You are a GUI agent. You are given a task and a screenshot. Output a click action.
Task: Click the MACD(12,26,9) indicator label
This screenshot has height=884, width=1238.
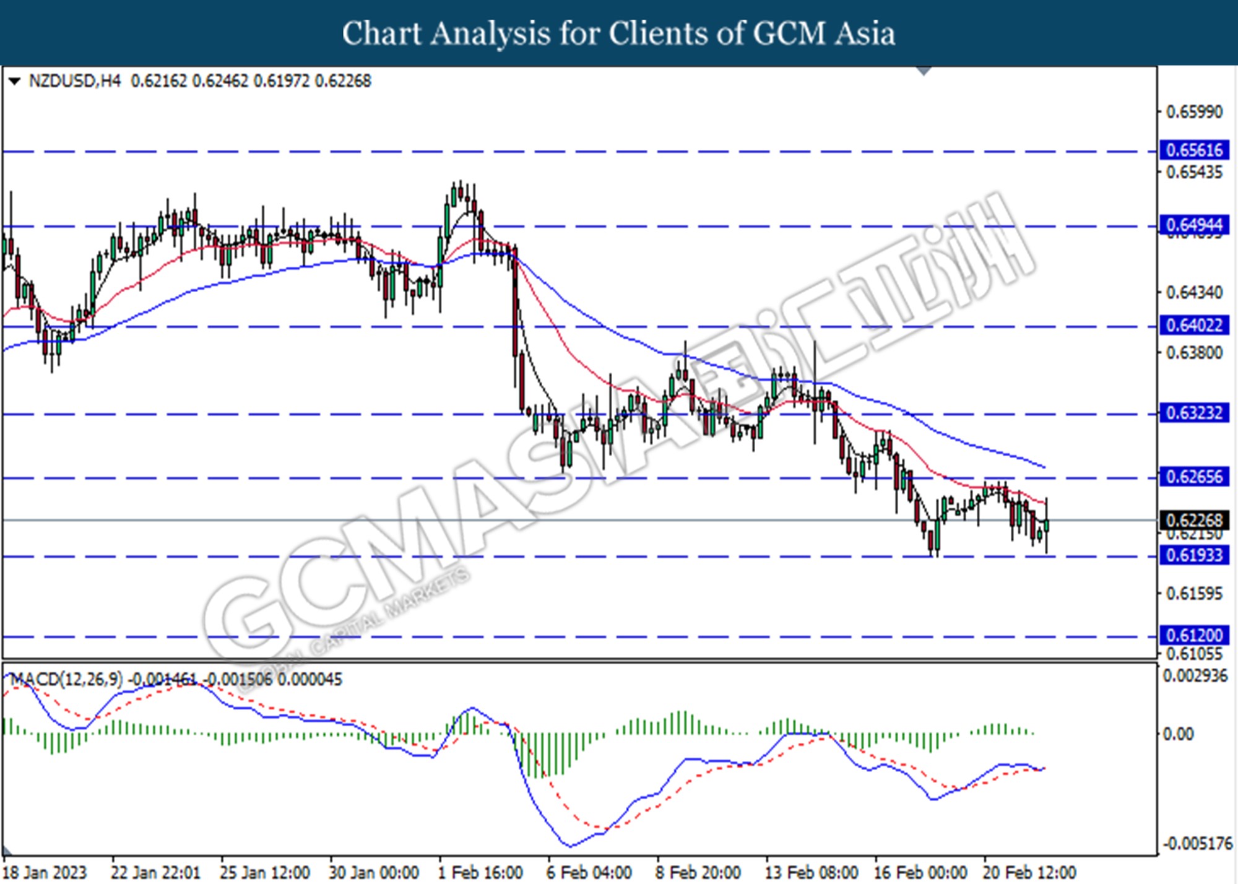coord(66,680)
